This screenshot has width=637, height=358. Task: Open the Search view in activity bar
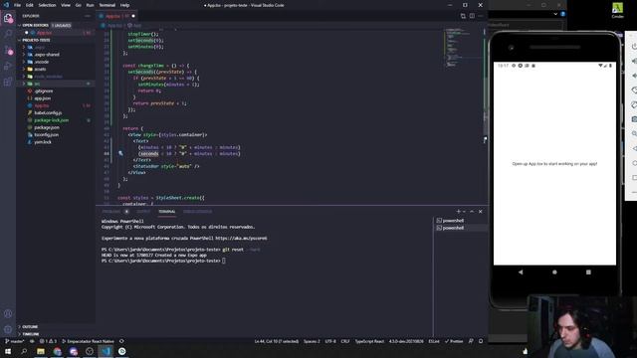point(8,34)
